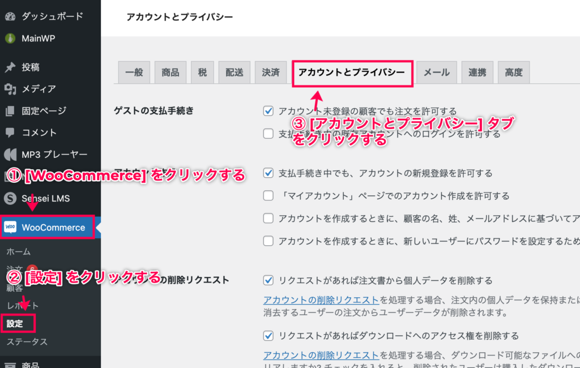Viewport: 580px width, 368px height.
Task: Uncheck ダウンロードへのアクセス権を削除する checkbox
Action: (x=268, y=336)
